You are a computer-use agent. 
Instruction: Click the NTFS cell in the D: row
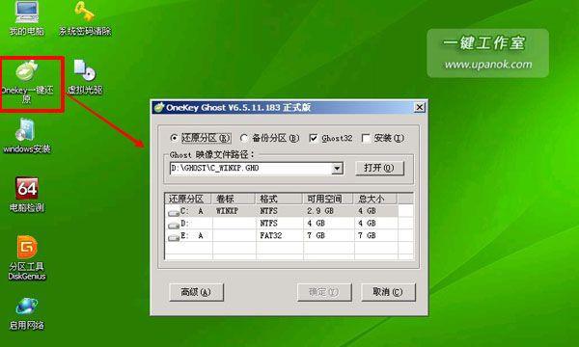pyautogui.click(x=268, y=223)
